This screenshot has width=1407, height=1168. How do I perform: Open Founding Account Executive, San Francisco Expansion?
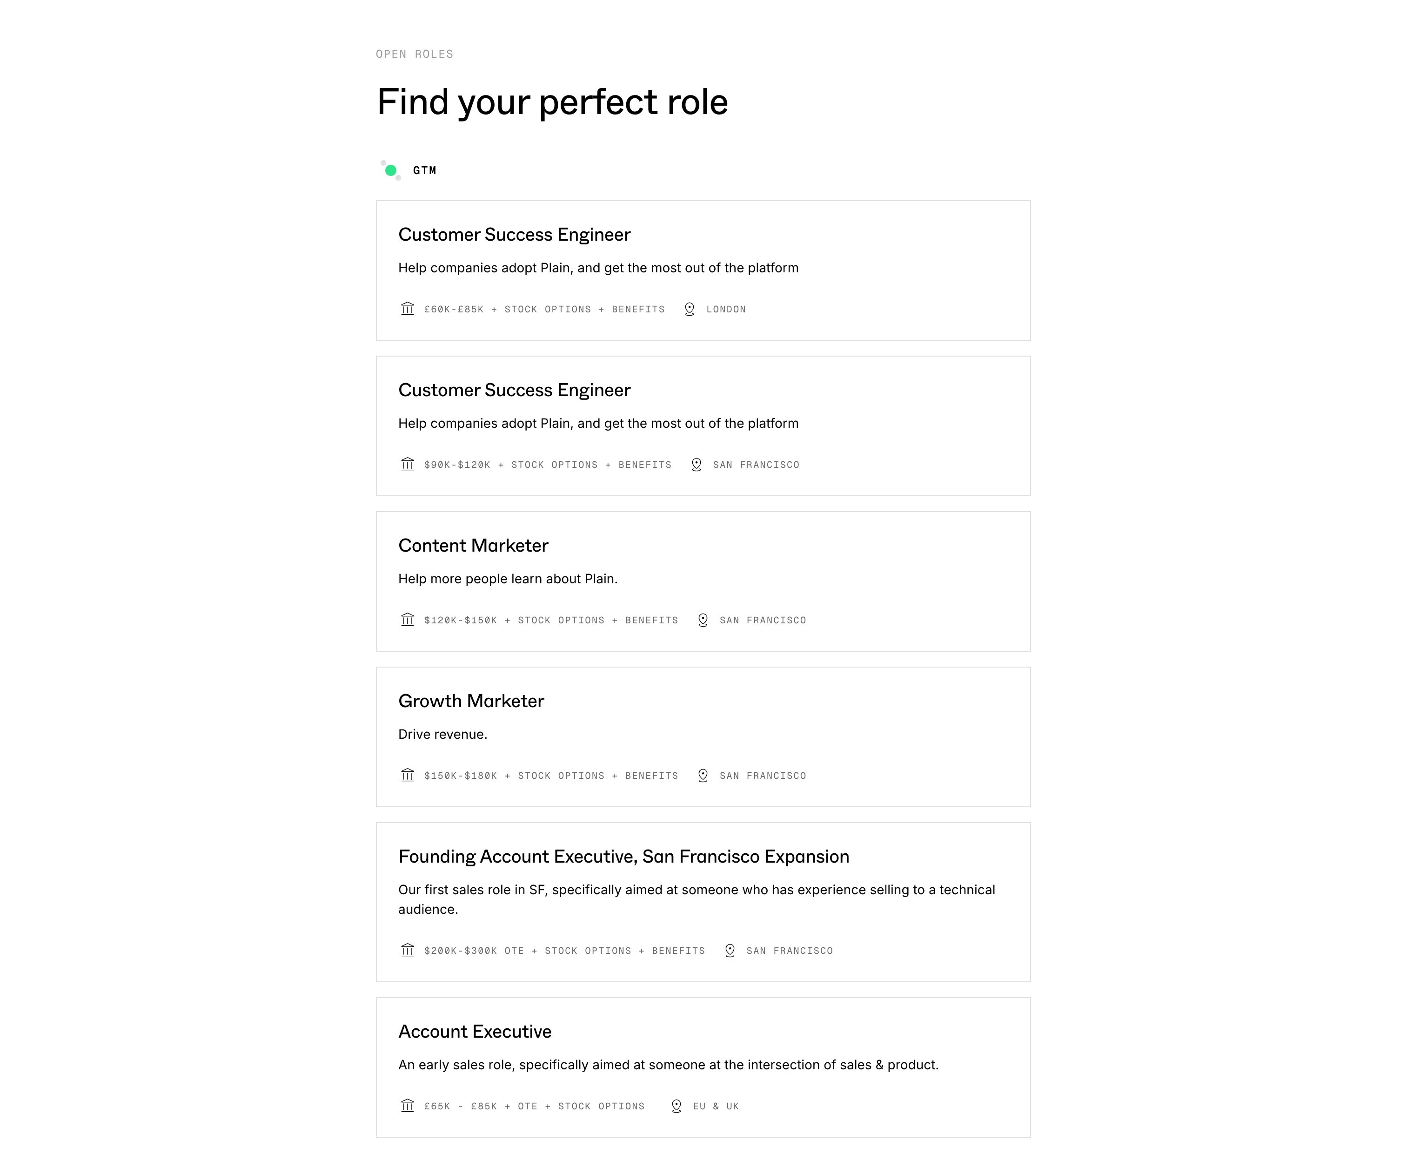(623, 856)
